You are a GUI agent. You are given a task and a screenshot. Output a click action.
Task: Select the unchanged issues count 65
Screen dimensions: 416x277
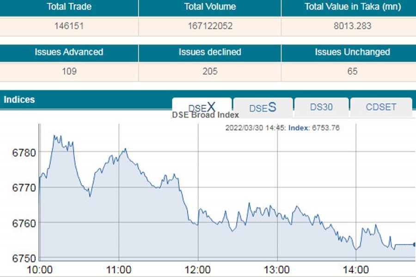tap(353, 72)
